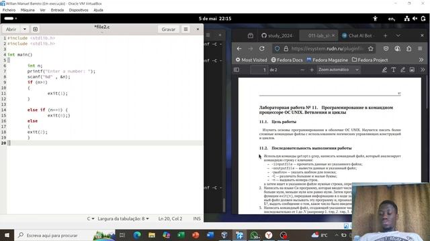The height and width of the screenshot is (241, 430).
Task: Select PDF add text tool
Action: coord(394,70)
